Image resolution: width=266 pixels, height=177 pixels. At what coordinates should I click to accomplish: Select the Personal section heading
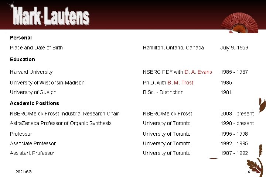(x=21, y=38)
